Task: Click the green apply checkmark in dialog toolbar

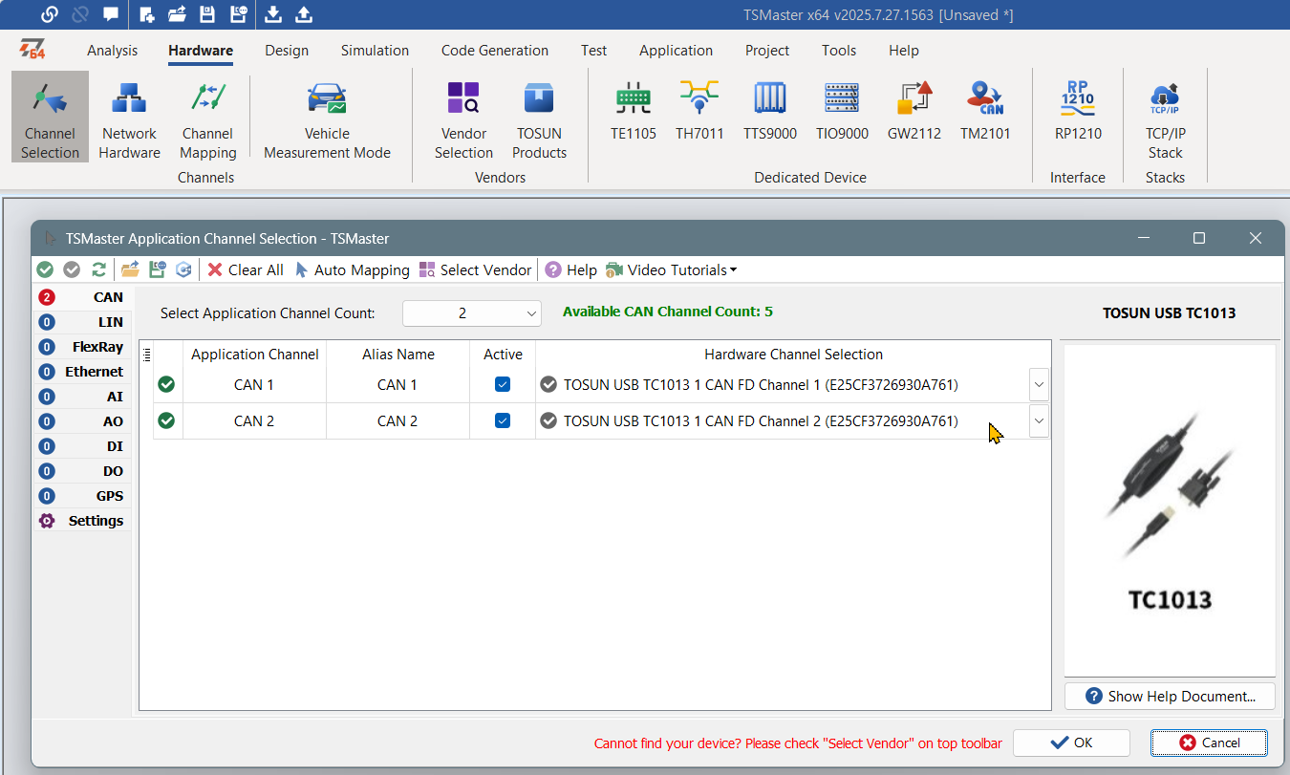Action: click(x=45, y=269)
